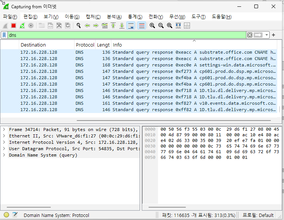Stop the running packet capture
The height and width of the screenshot is (220, 284).
[x=13, y=26]
